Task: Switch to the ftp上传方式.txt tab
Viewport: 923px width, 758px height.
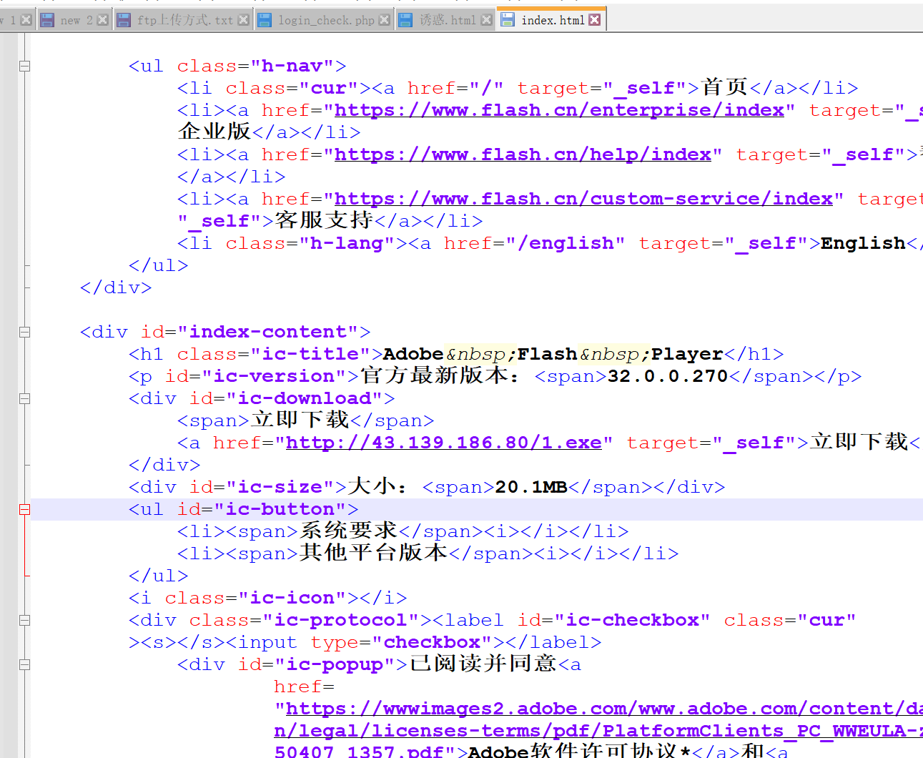Action: pos(184,20)
